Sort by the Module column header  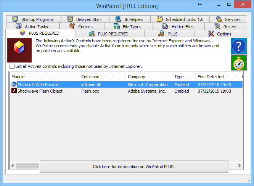tap(44, 77)
